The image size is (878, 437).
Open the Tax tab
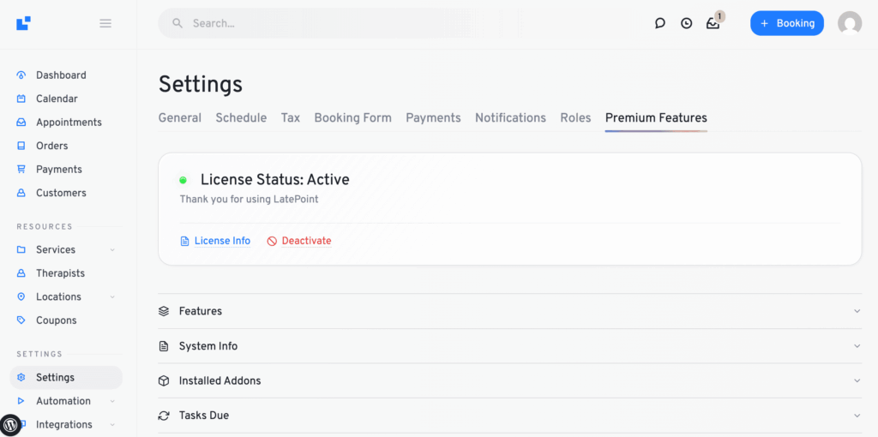click(x=291, y=118)
